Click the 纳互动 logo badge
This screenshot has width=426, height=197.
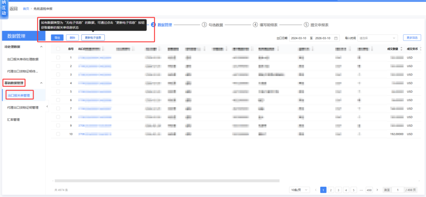point(4,8)
